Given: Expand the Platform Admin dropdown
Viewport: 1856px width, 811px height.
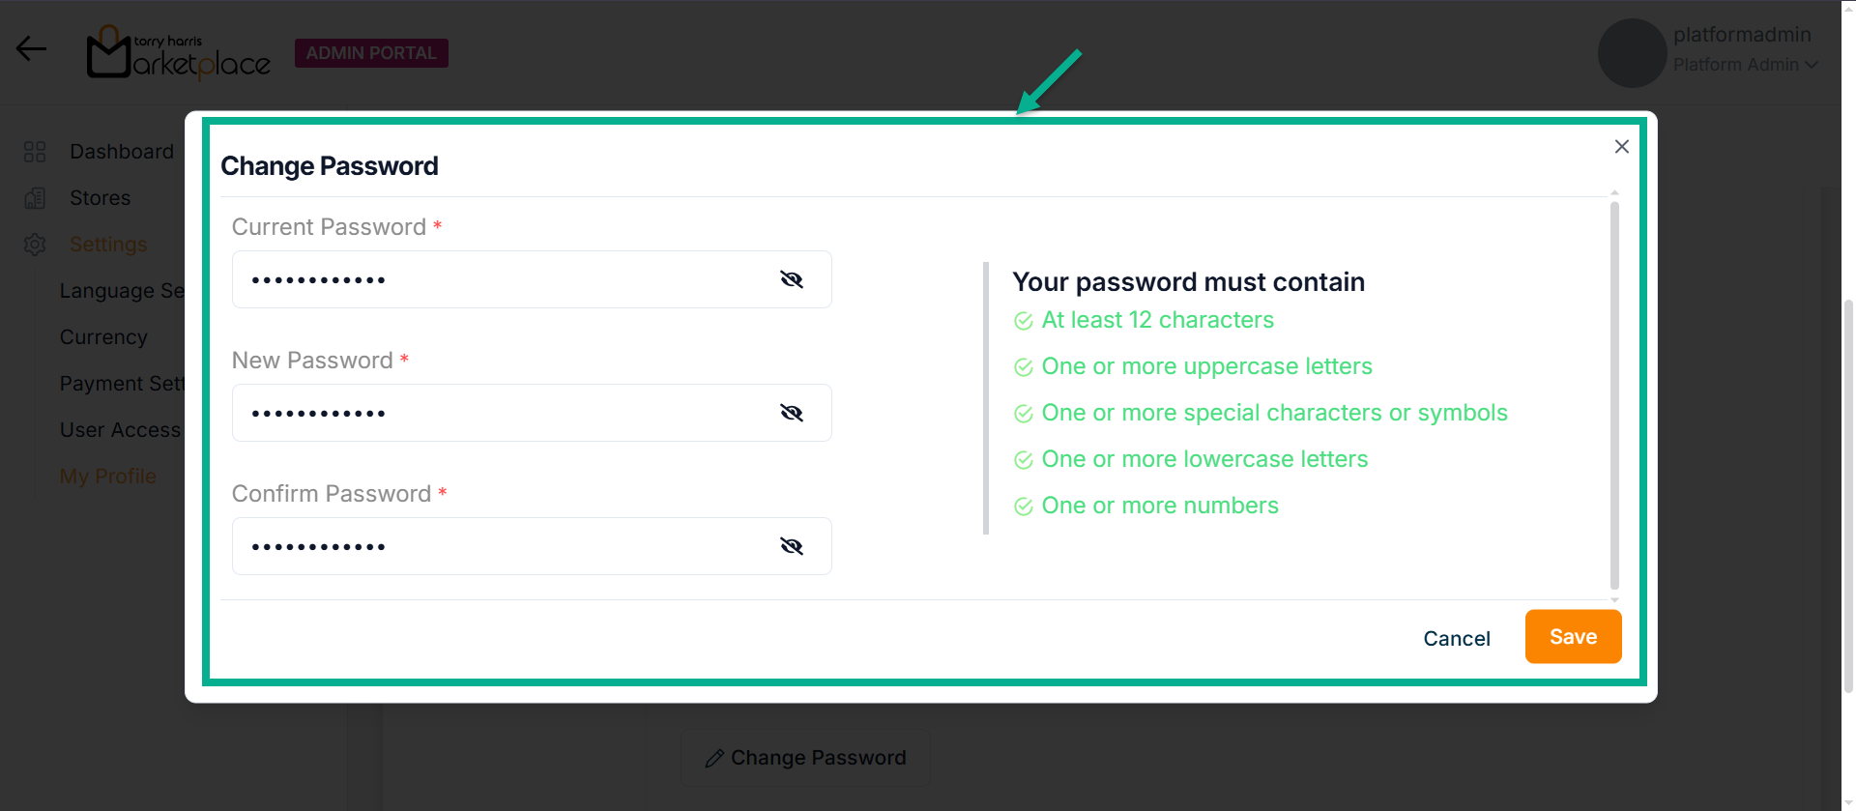Looking at the screenshot, I should [1811, 65].
